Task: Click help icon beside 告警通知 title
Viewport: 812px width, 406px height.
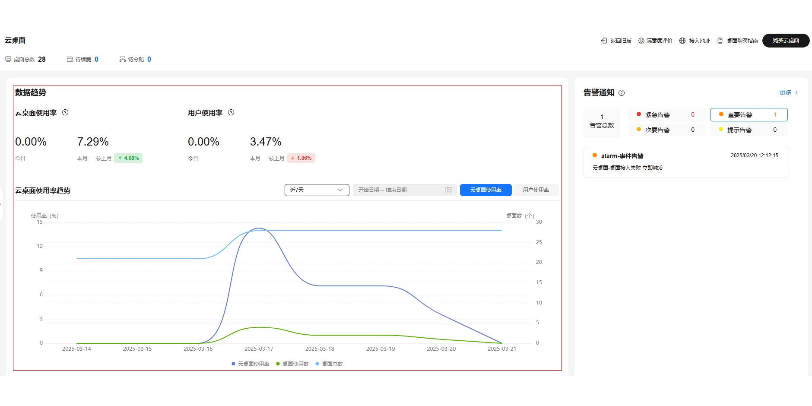Action: tap(622, 93)
